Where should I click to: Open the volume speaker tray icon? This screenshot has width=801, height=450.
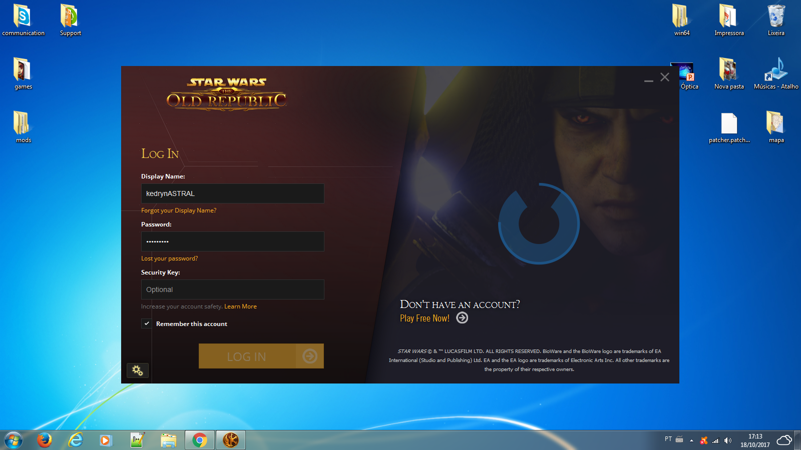point(728,440)
